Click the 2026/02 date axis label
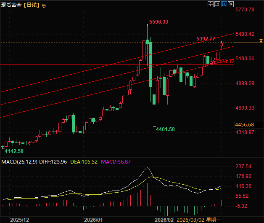The width and height of the screenshot is (264, 223). pos(164,220)
